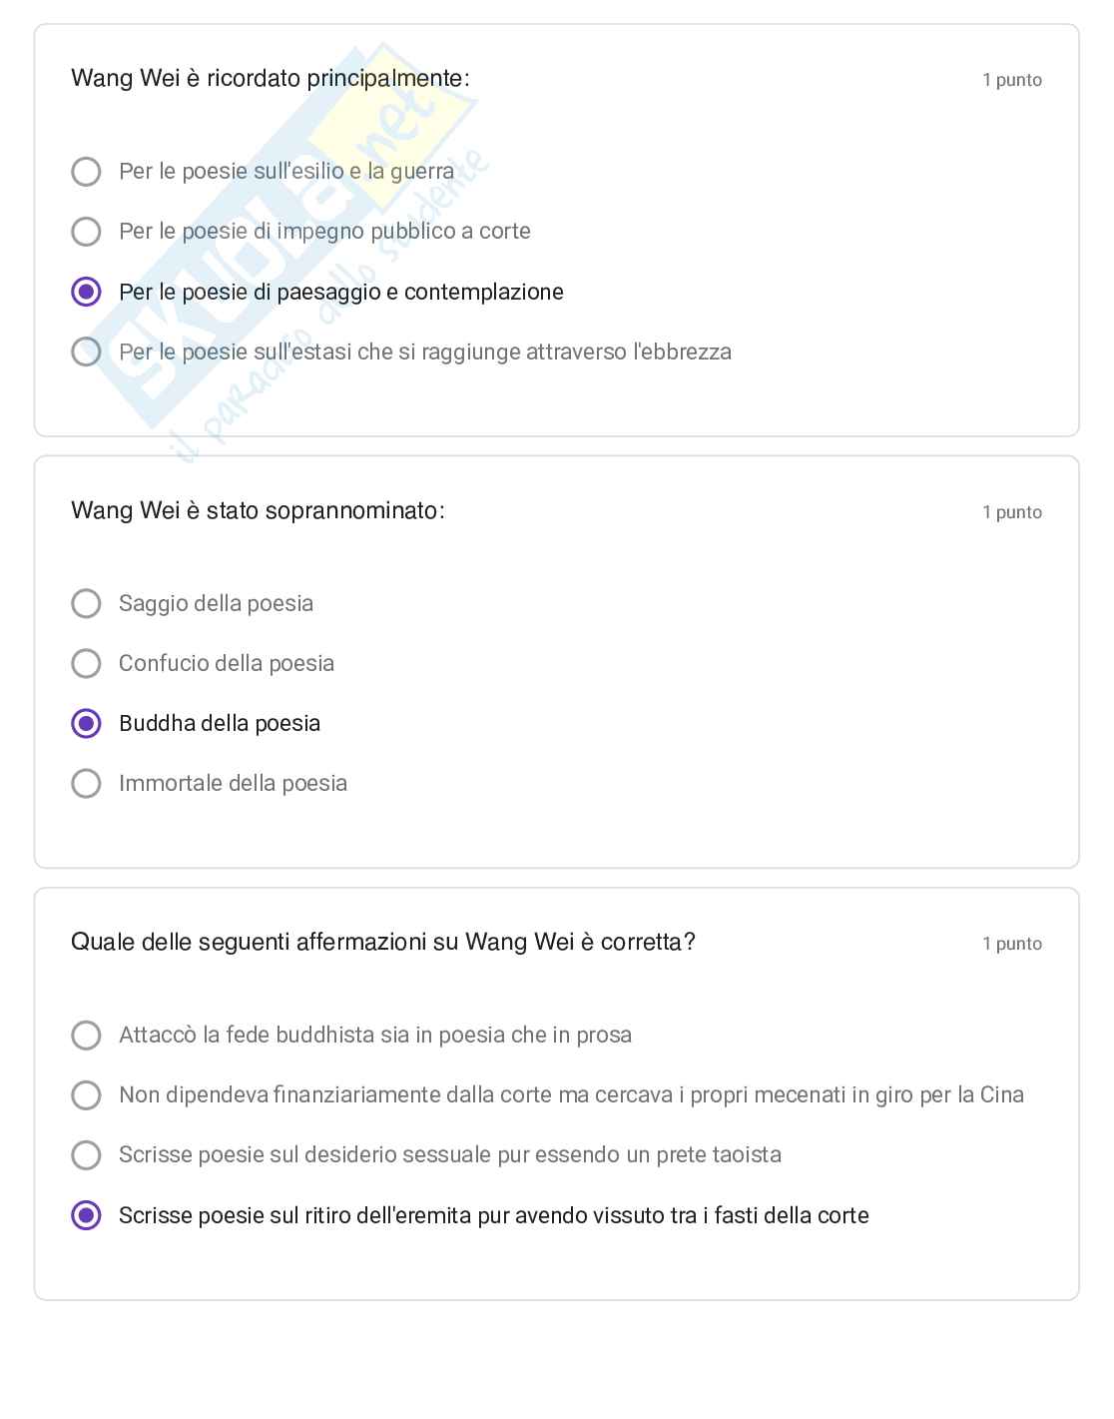Select 'Saggio della poesia' option
The height and width of the screenshot is (1419, 1114).
pyautogui.click(x=87, y=603)
